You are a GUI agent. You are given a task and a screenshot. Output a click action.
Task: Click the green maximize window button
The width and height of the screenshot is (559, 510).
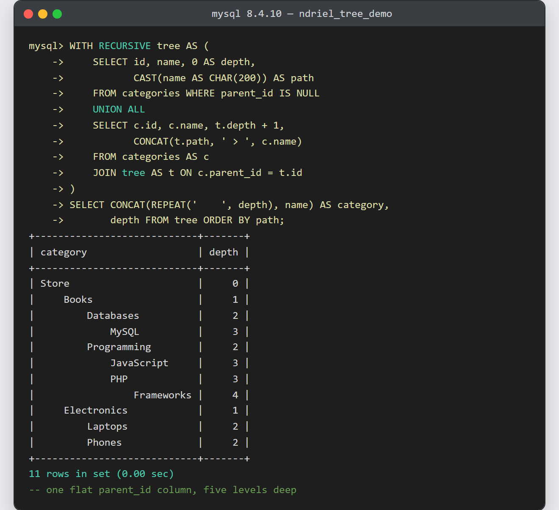57,14
